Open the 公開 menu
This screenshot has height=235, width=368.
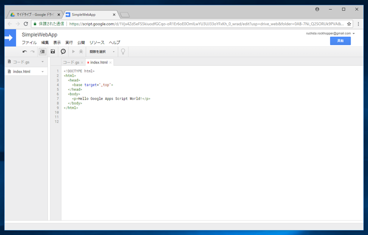coord(81,43)
